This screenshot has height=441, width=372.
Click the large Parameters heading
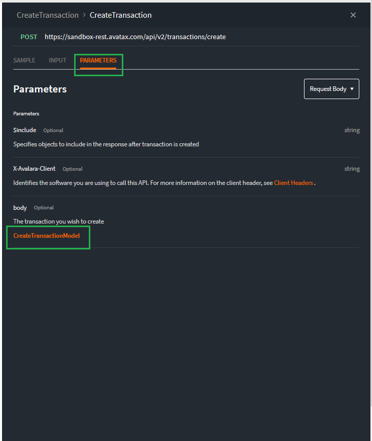tap(40, 89)
